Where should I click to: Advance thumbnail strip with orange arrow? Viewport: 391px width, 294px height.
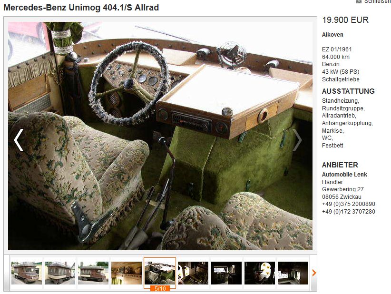(314, 273)
